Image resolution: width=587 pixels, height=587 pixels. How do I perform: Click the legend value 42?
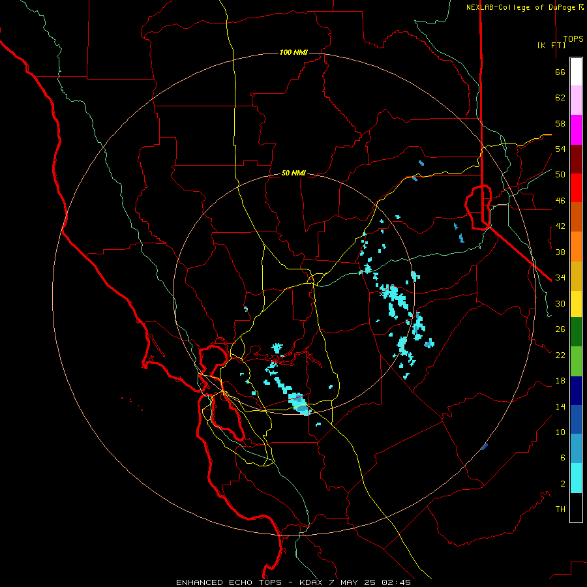coord(560,226)
